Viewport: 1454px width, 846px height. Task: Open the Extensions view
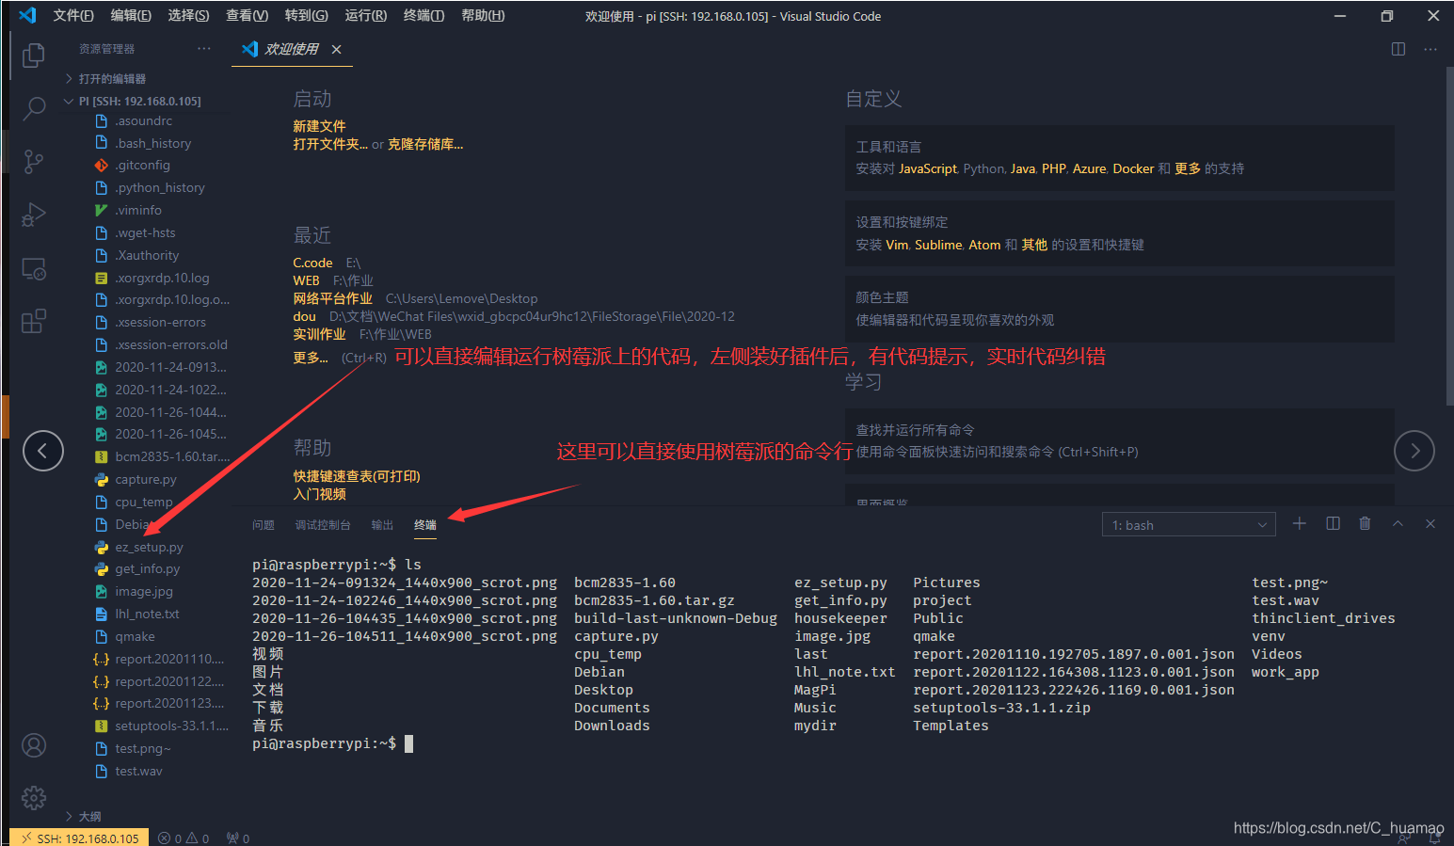pyautogui.click(x=34, y=322)
